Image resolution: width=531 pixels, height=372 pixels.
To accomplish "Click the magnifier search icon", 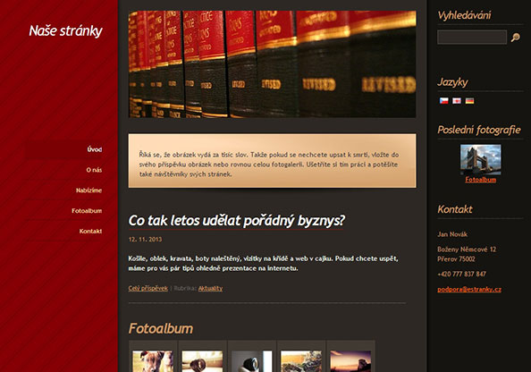I will click(516, 38).
